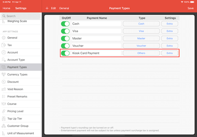
Task: Select the Discount percent icon
Action: pos(4,82)
